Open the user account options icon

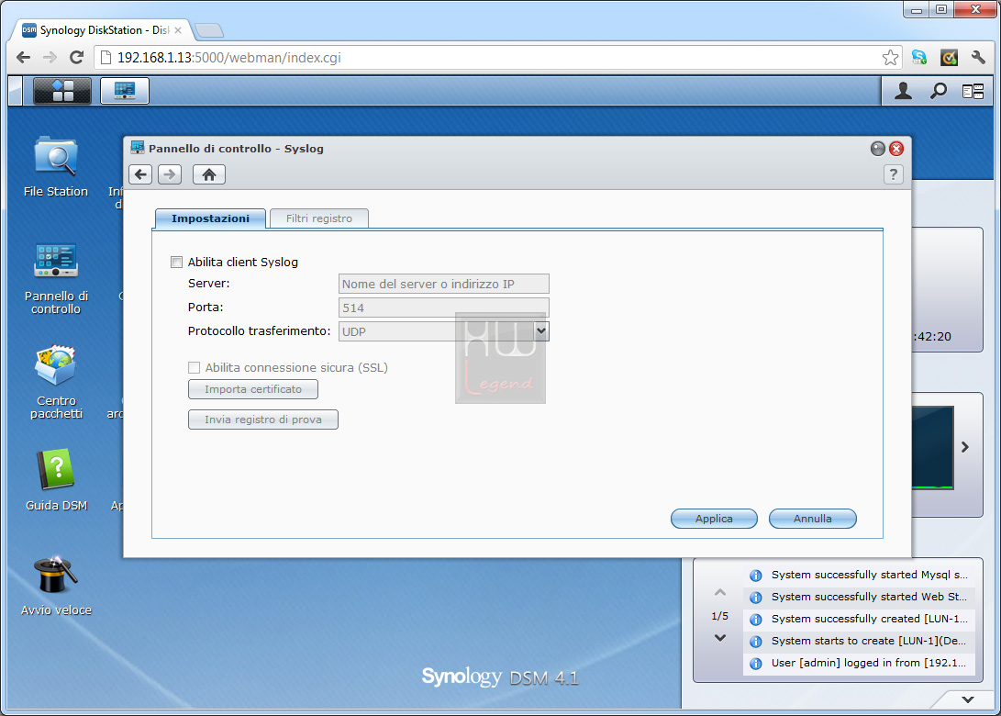coord(903,91)
